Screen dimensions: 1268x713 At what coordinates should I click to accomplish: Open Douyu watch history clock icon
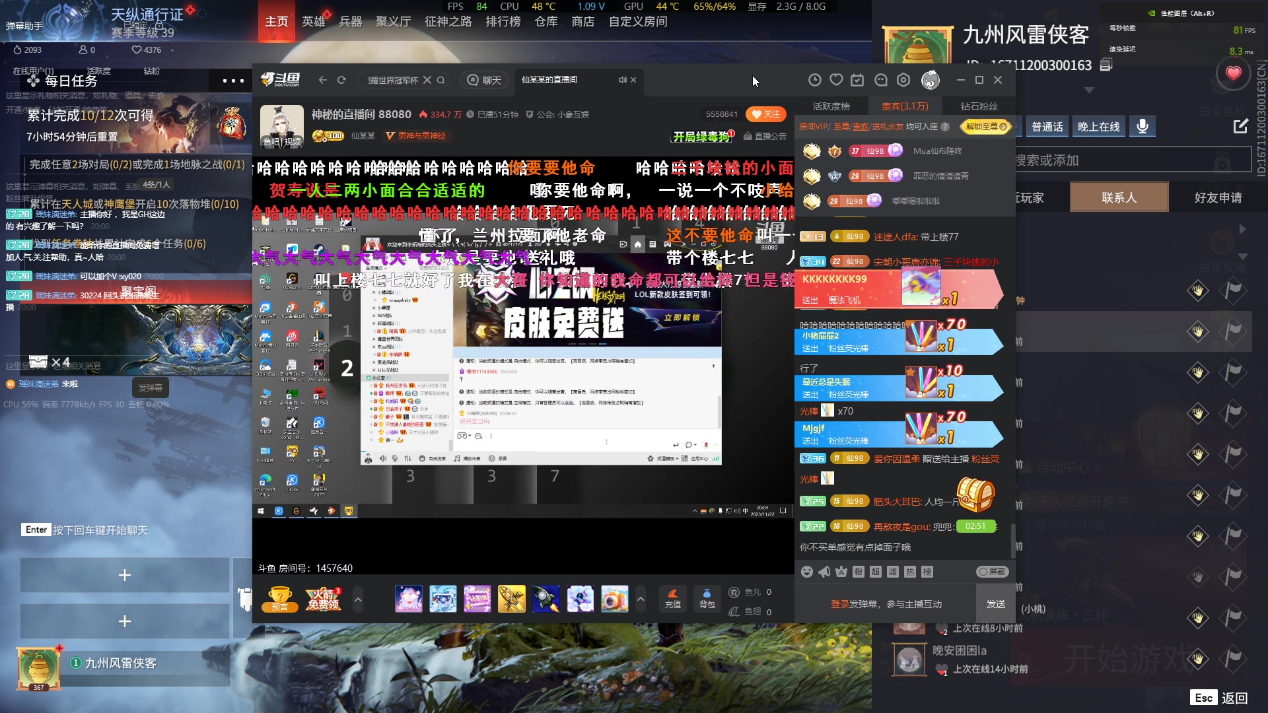[815, 80]
